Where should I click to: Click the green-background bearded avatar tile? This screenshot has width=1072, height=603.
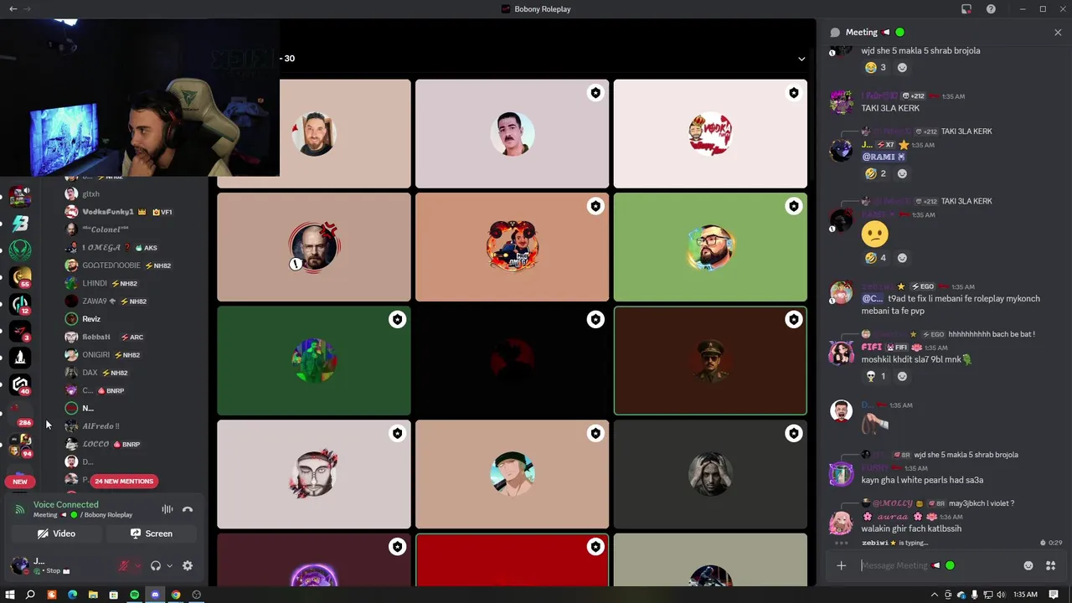pos(710,247)
